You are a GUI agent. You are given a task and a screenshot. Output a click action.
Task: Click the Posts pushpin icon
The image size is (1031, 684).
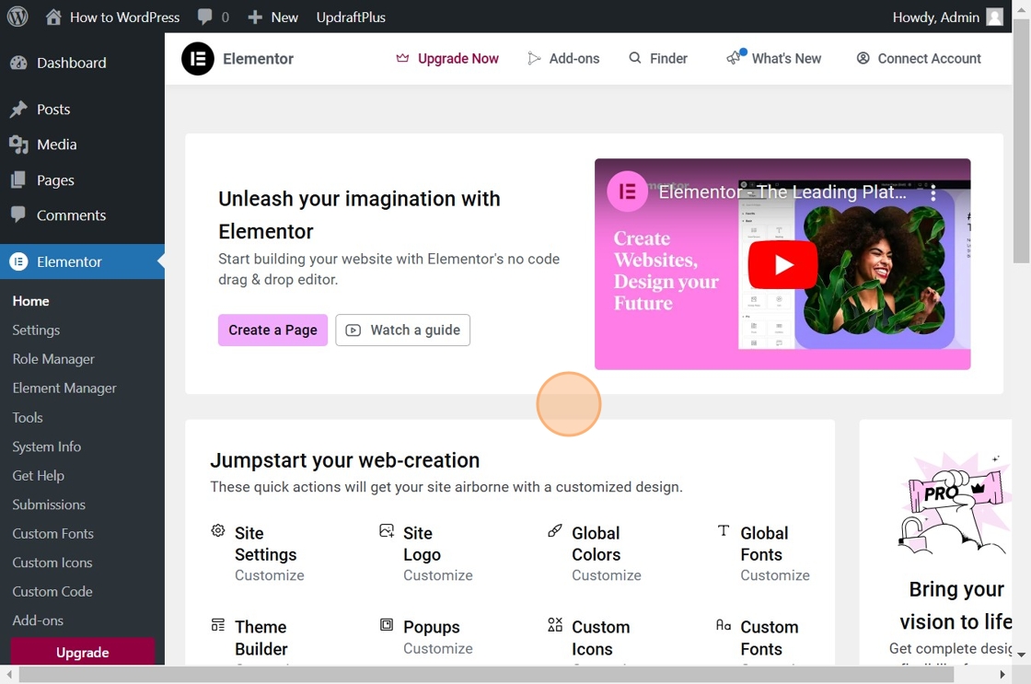pyautogui.click(x=18, y=110)
